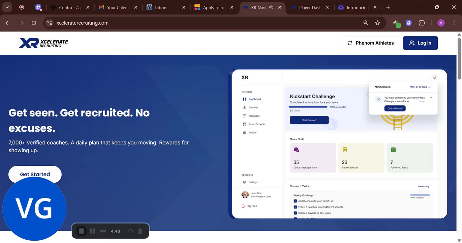The height and width of the screenshot is (243, 462).
Task: Open Messages in the preview sidebar
Action: (x=251, y=116)
